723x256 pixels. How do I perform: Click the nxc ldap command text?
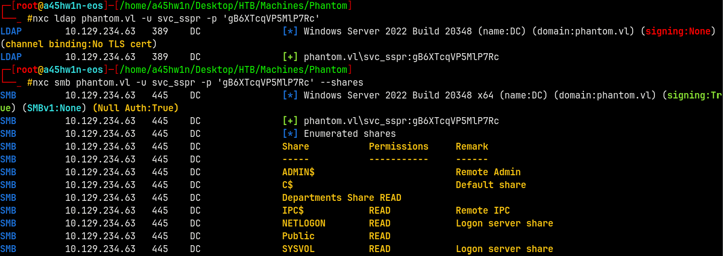pos(174,19)
